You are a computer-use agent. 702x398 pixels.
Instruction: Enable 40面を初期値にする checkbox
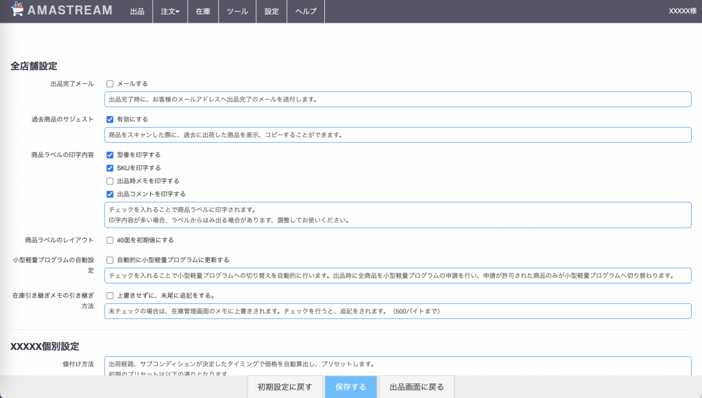pyautogui.click(x=110, y=240)
